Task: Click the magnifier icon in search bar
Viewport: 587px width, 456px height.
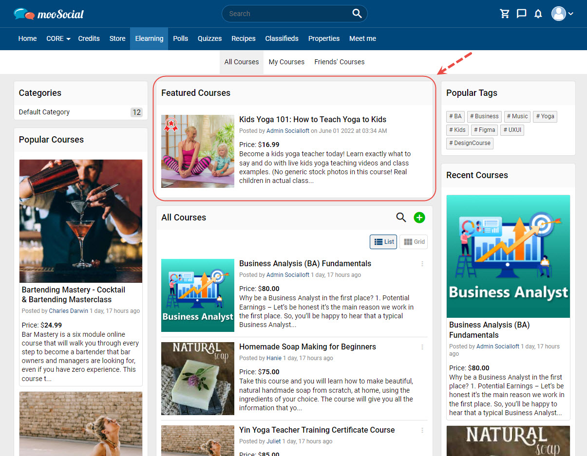Action: (357, 14)
